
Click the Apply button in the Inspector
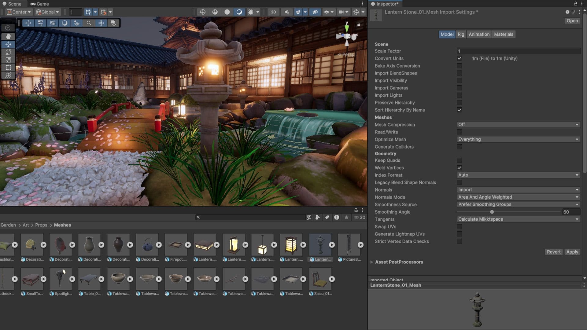coord(572,251)
